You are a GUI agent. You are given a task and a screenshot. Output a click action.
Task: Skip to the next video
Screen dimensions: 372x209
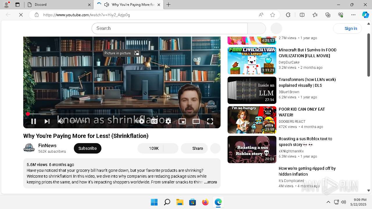[x=47, y=121]
